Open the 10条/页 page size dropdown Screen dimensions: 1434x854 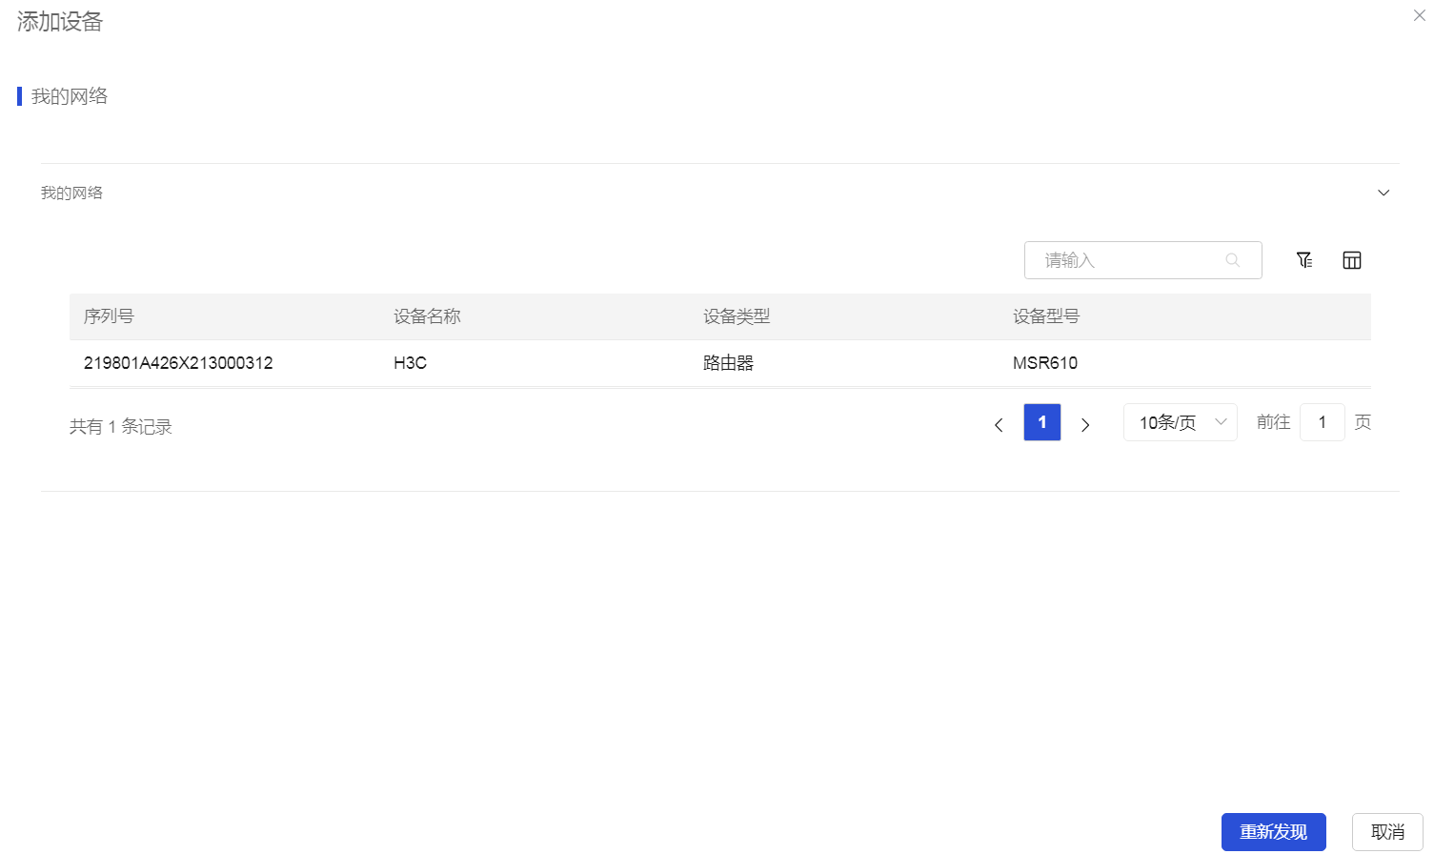pos(1180,422)
